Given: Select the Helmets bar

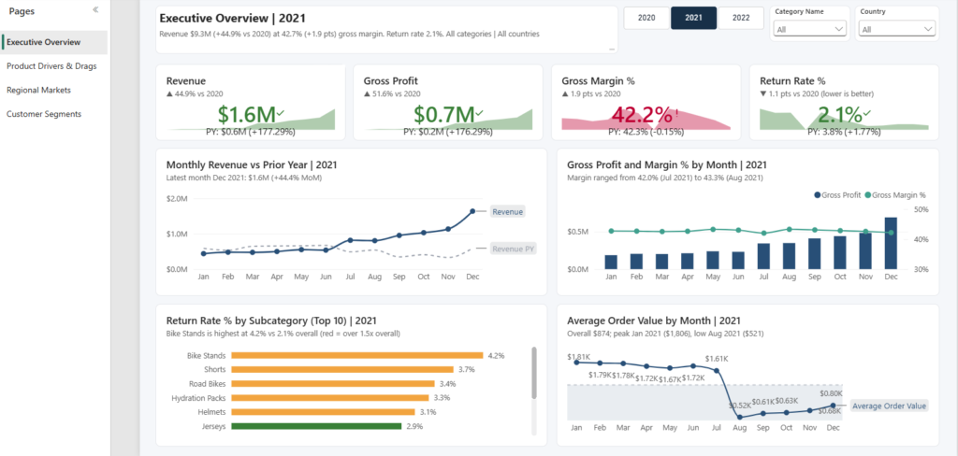Looking at the screenshot, I should click(323, 412).
